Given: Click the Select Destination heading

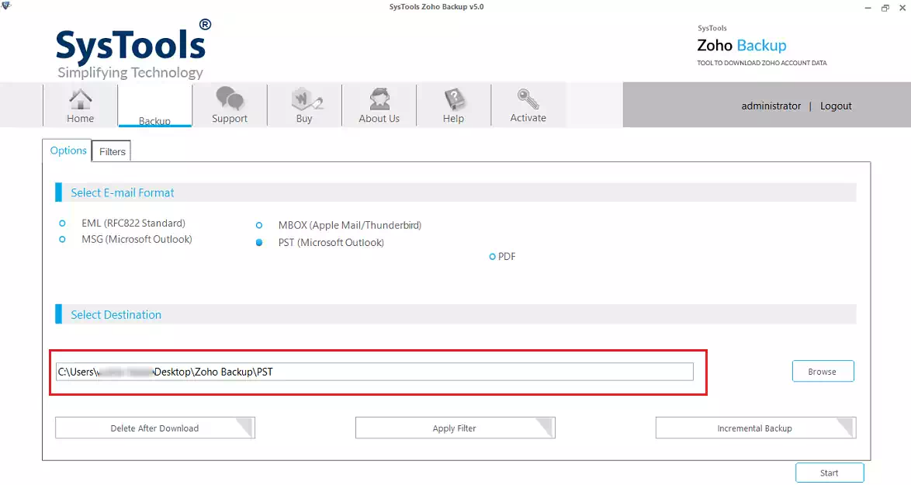Looking at the screenshot, I should [116, 315].
